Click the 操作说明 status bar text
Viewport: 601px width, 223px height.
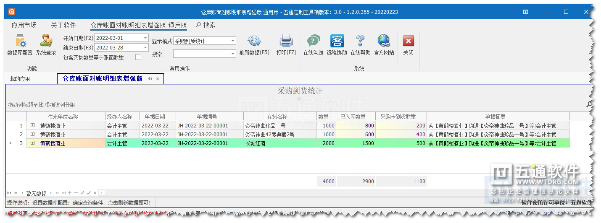point(79,203)
